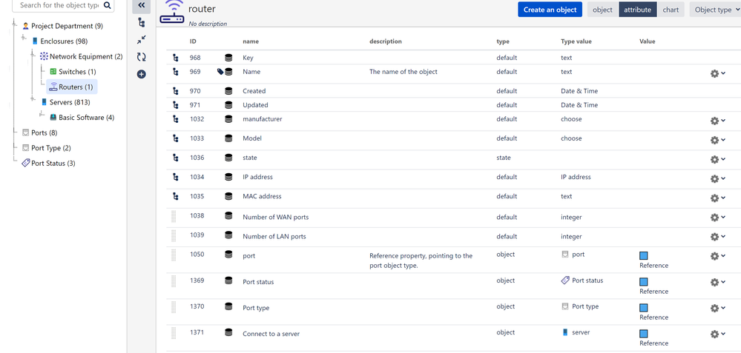Click drag handle on Port status row

coord(174,281)
